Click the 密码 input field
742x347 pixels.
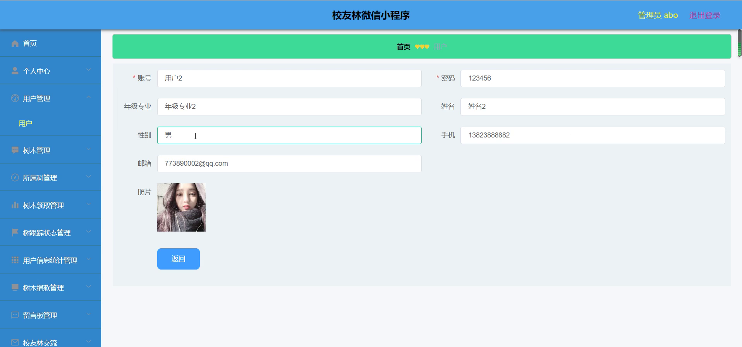click(x=593, y=78)
